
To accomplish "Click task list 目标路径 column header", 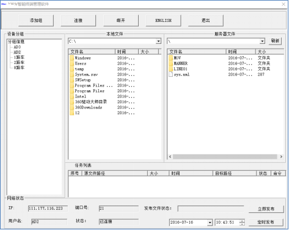I will click(235, 173).
